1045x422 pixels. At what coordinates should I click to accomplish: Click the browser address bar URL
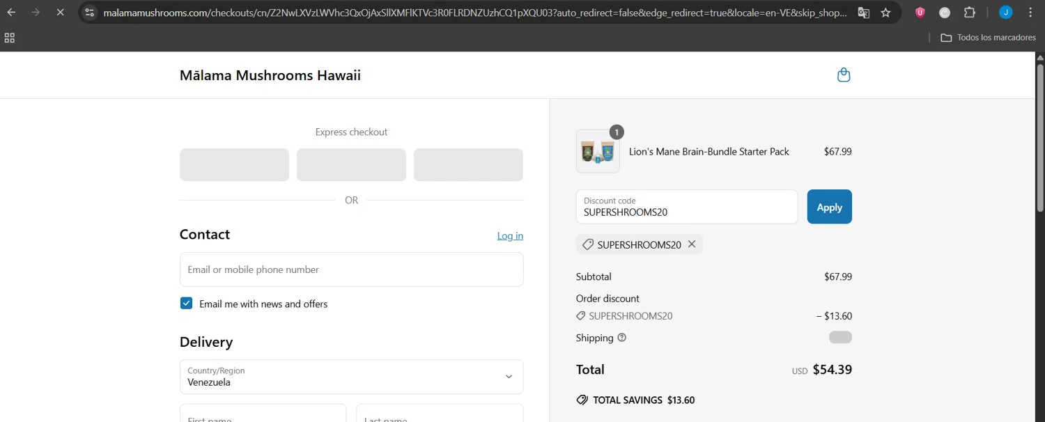click(x=474, y=13)
